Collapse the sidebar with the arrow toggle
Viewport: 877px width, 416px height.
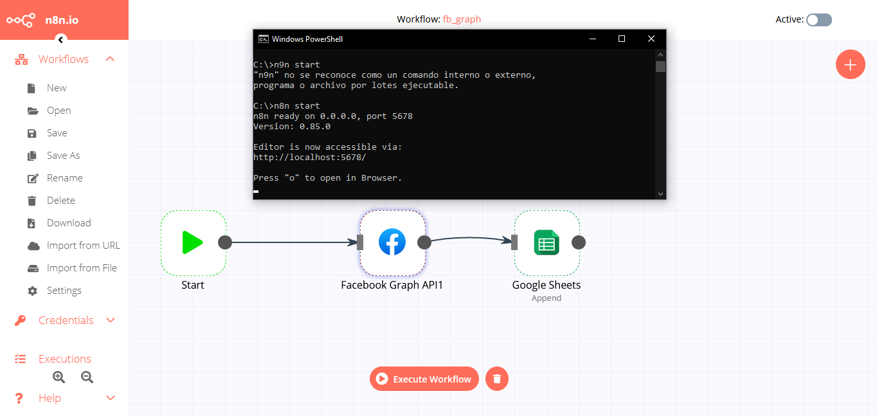60,40
